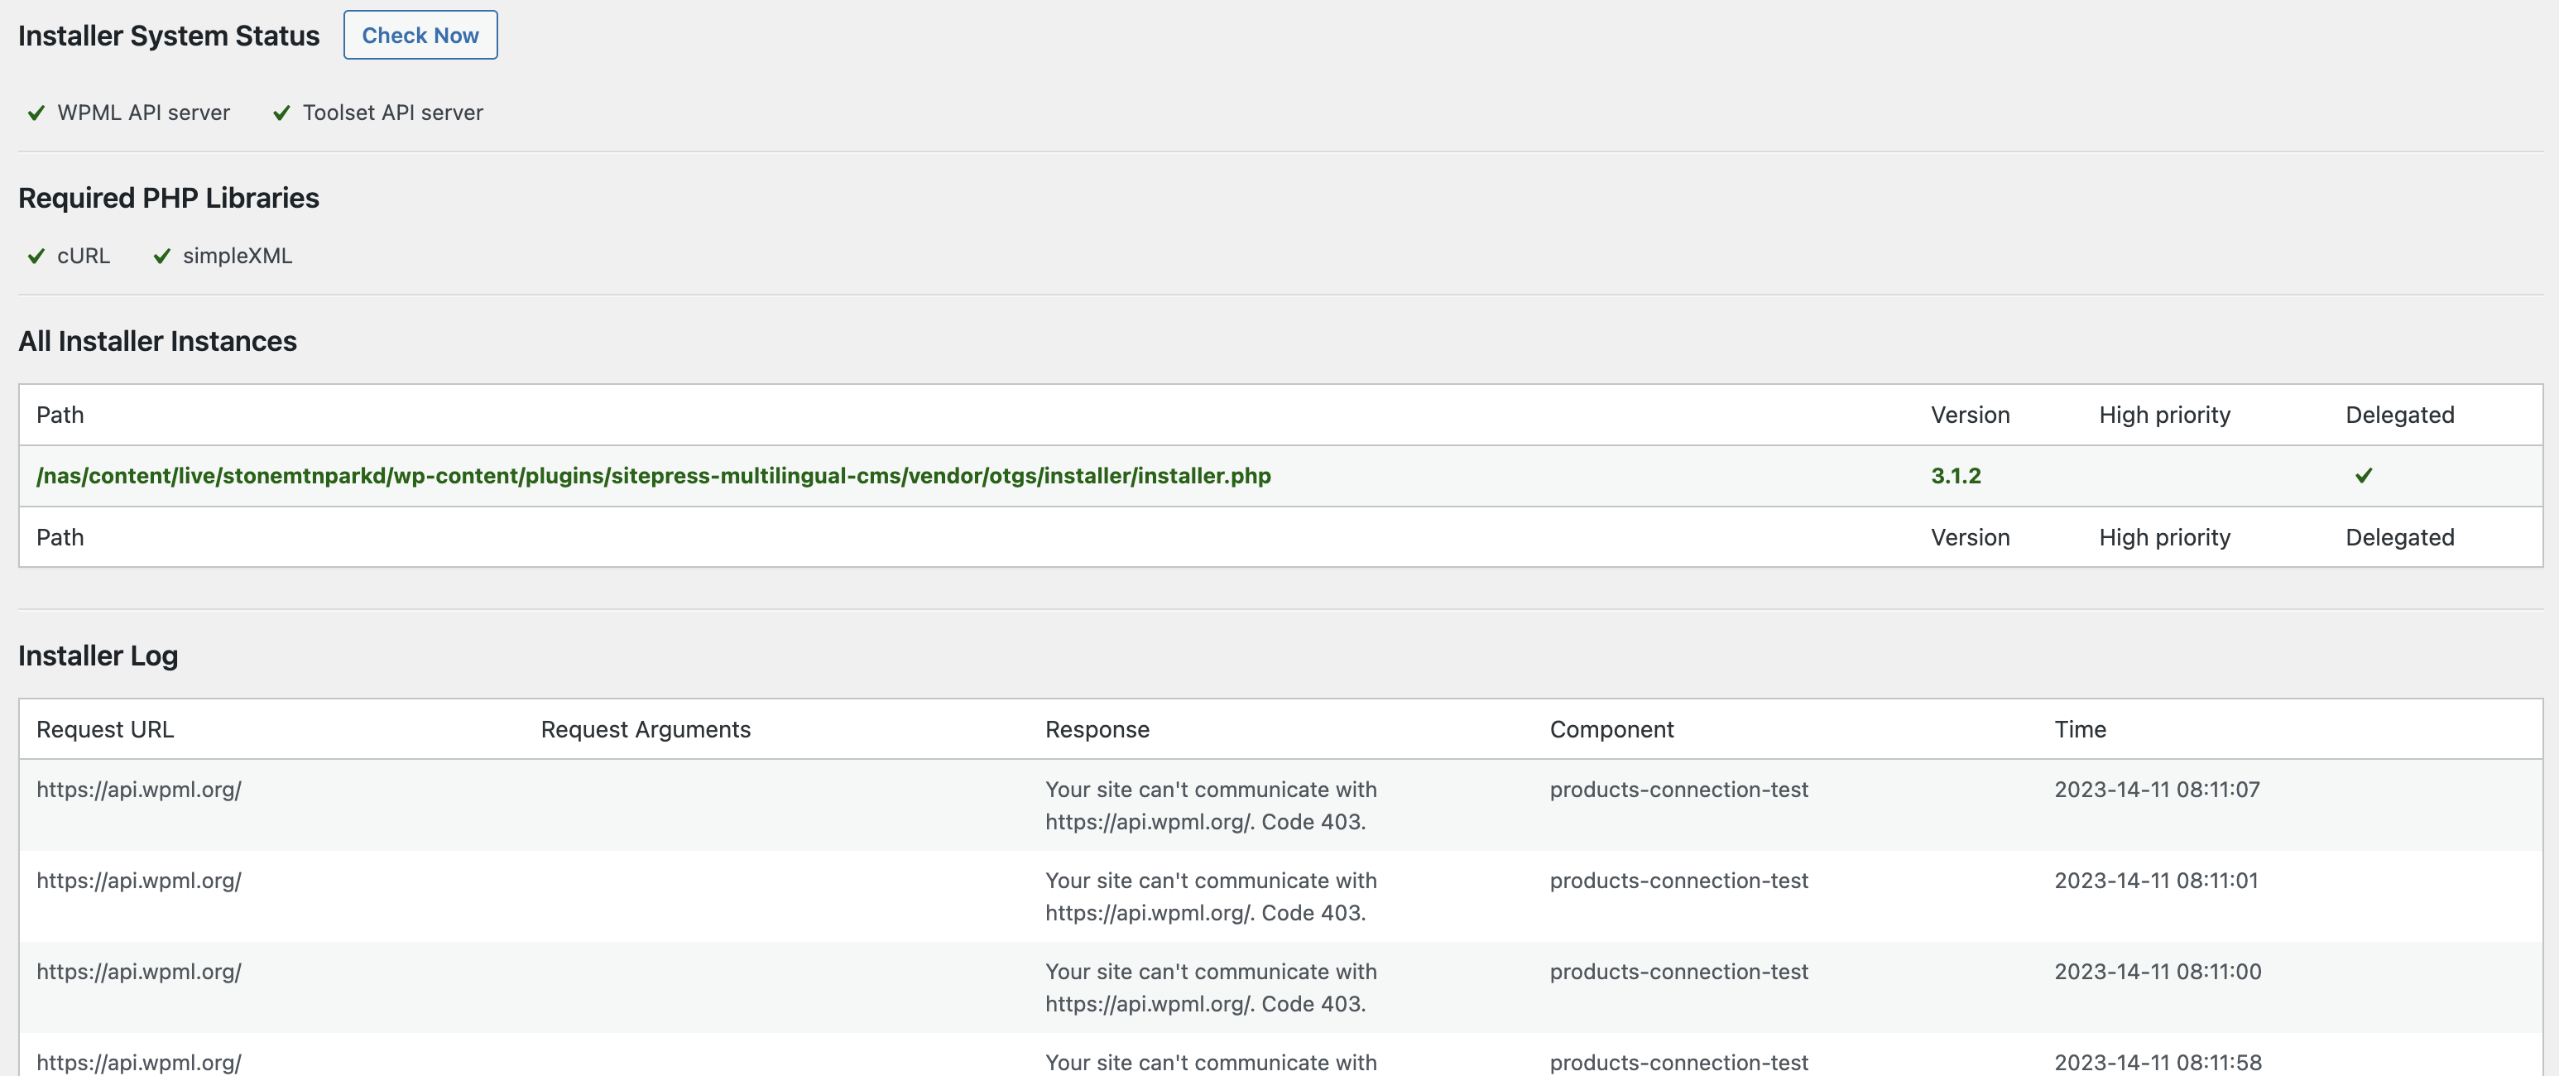2559x1076 pixels.
Task: Select the WPML API server label
Action: pyautogui.click(x=144, y=113)
